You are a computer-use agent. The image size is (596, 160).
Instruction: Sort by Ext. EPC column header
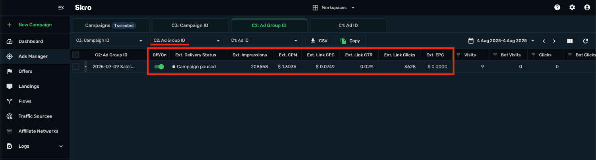click(435, 55)
